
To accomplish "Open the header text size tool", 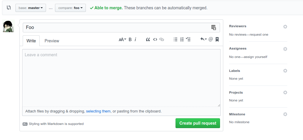I will point(122,39).
